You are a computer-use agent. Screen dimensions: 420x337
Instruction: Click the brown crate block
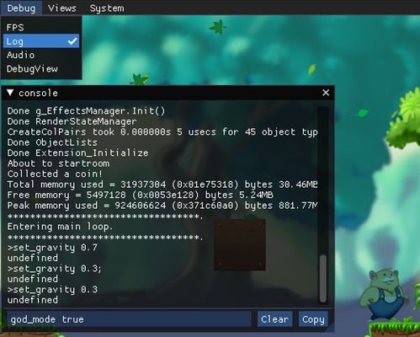[240, 245]
